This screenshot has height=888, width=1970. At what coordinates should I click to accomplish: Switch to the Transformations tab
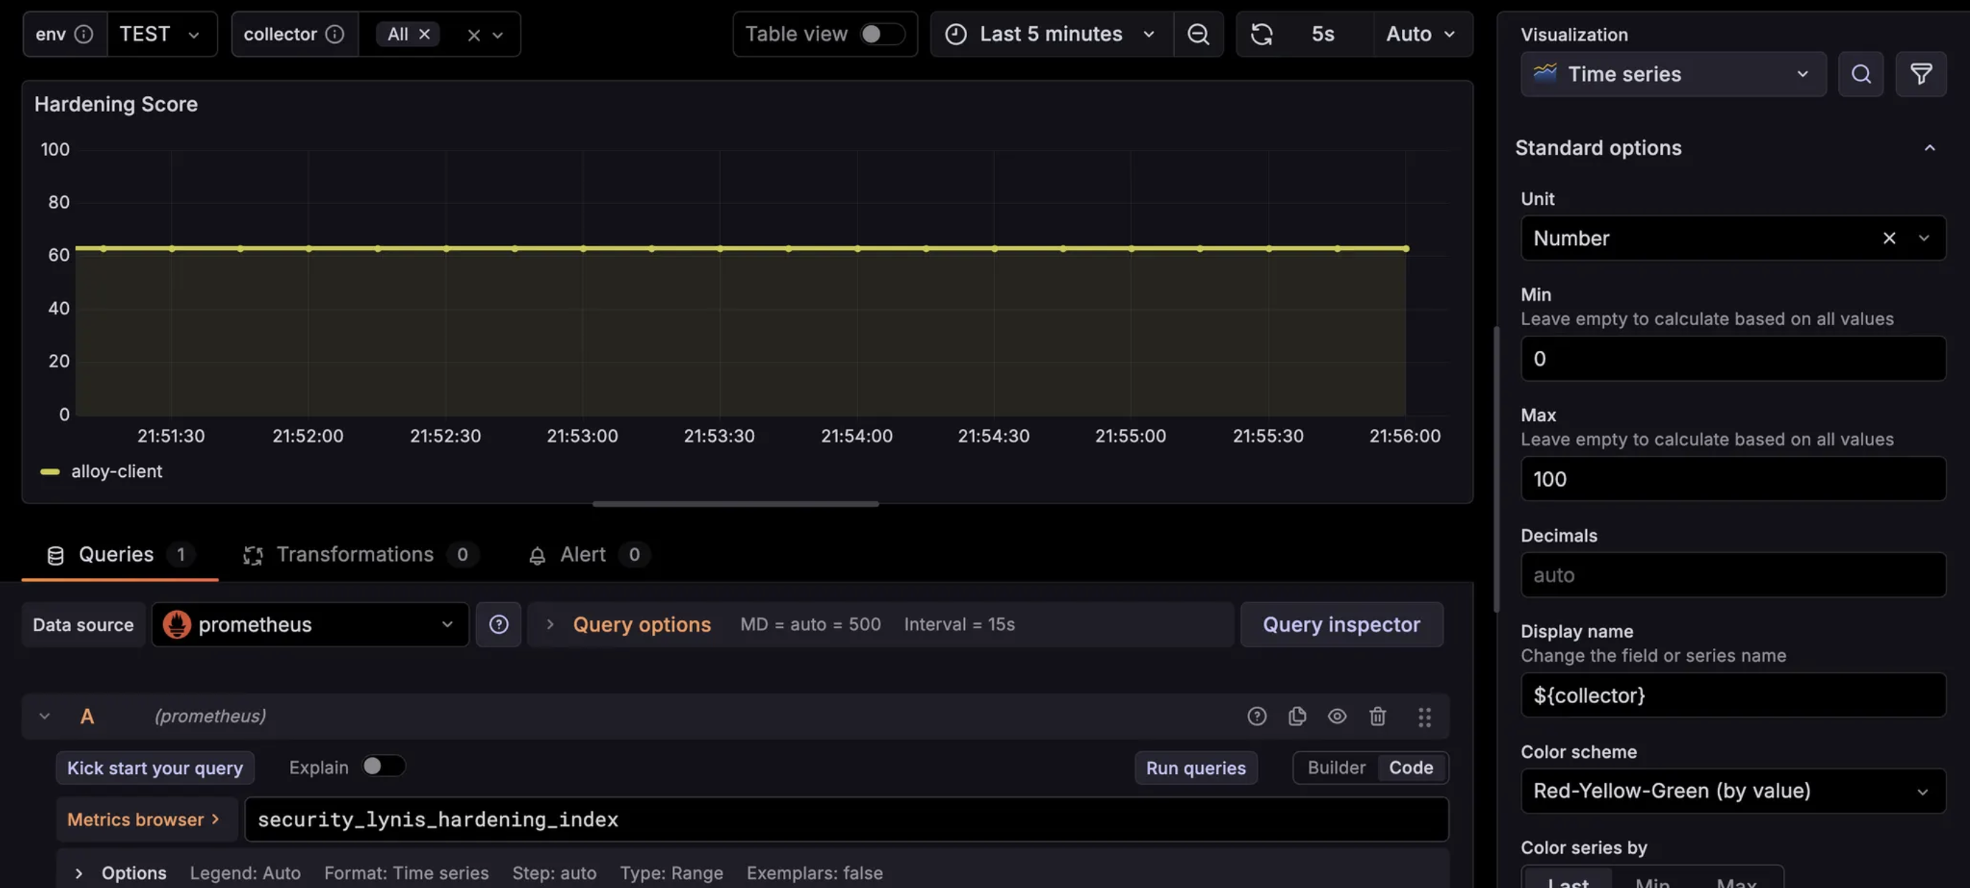355,554
